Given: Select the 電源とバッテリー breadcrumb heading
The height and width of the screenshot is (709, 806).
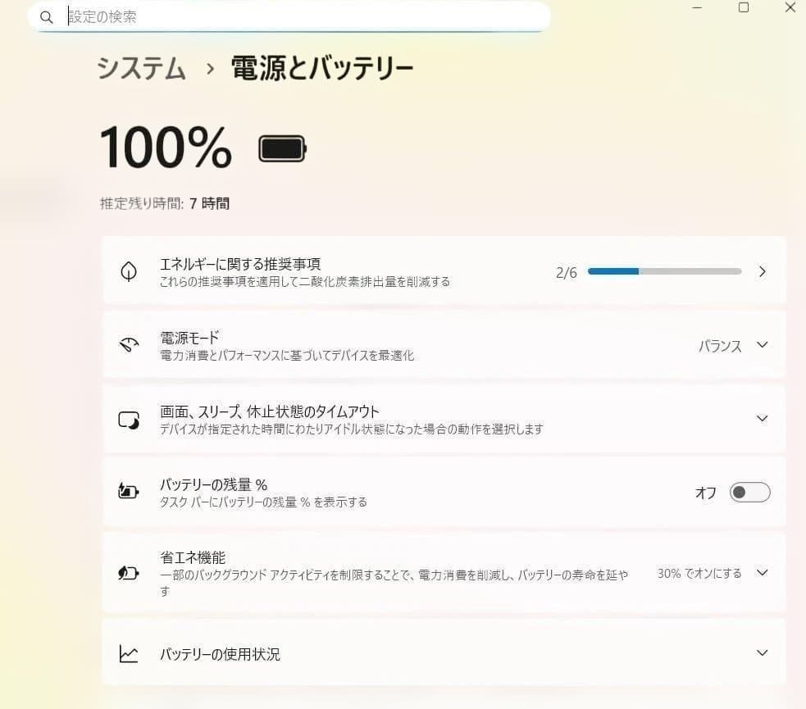Looking at the screenshot, I should (x=322, y=69).
